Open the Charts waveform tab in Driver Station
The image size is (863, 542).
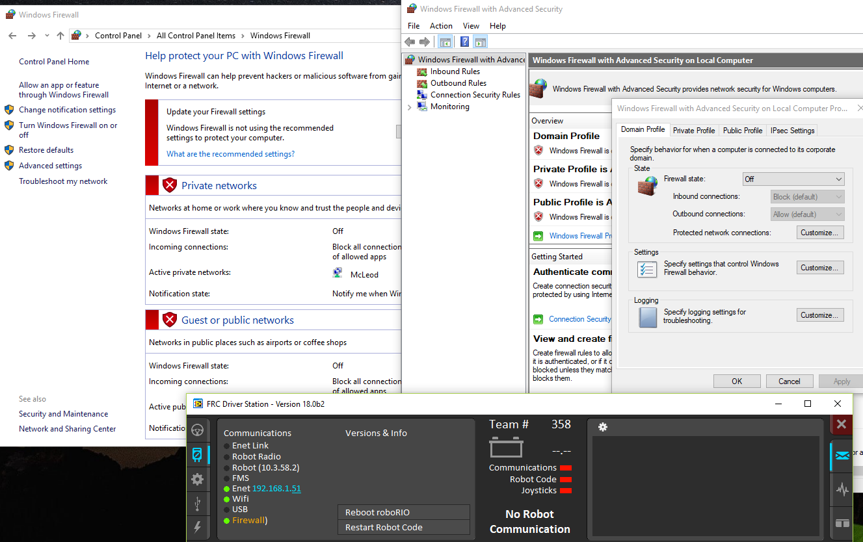tap(842, 489)
